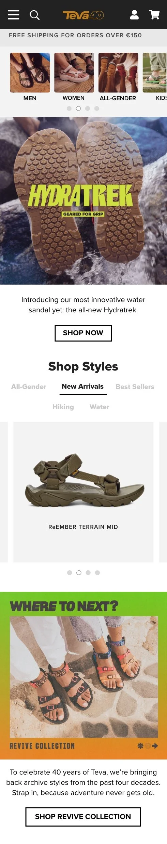Select fourth category carousel dot
The height and width of the screenshot is (844, 167).
click(97, 108)
